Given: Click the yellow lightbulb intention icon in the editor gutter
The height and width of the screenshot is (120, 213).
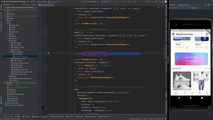Looking at the screenshot, I should [x=49, y=53].
